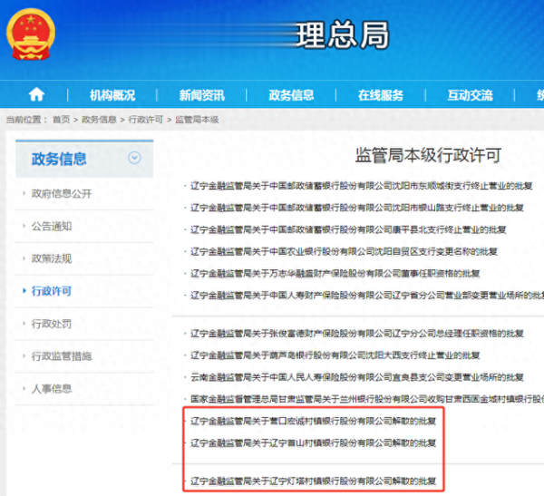Select 人事信息 in sidebar

tap(52, 388)
